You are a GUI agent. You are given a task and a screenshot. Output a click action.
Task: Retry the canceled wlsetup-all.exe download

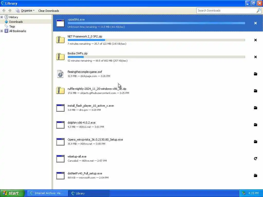[x=256, y=159]
